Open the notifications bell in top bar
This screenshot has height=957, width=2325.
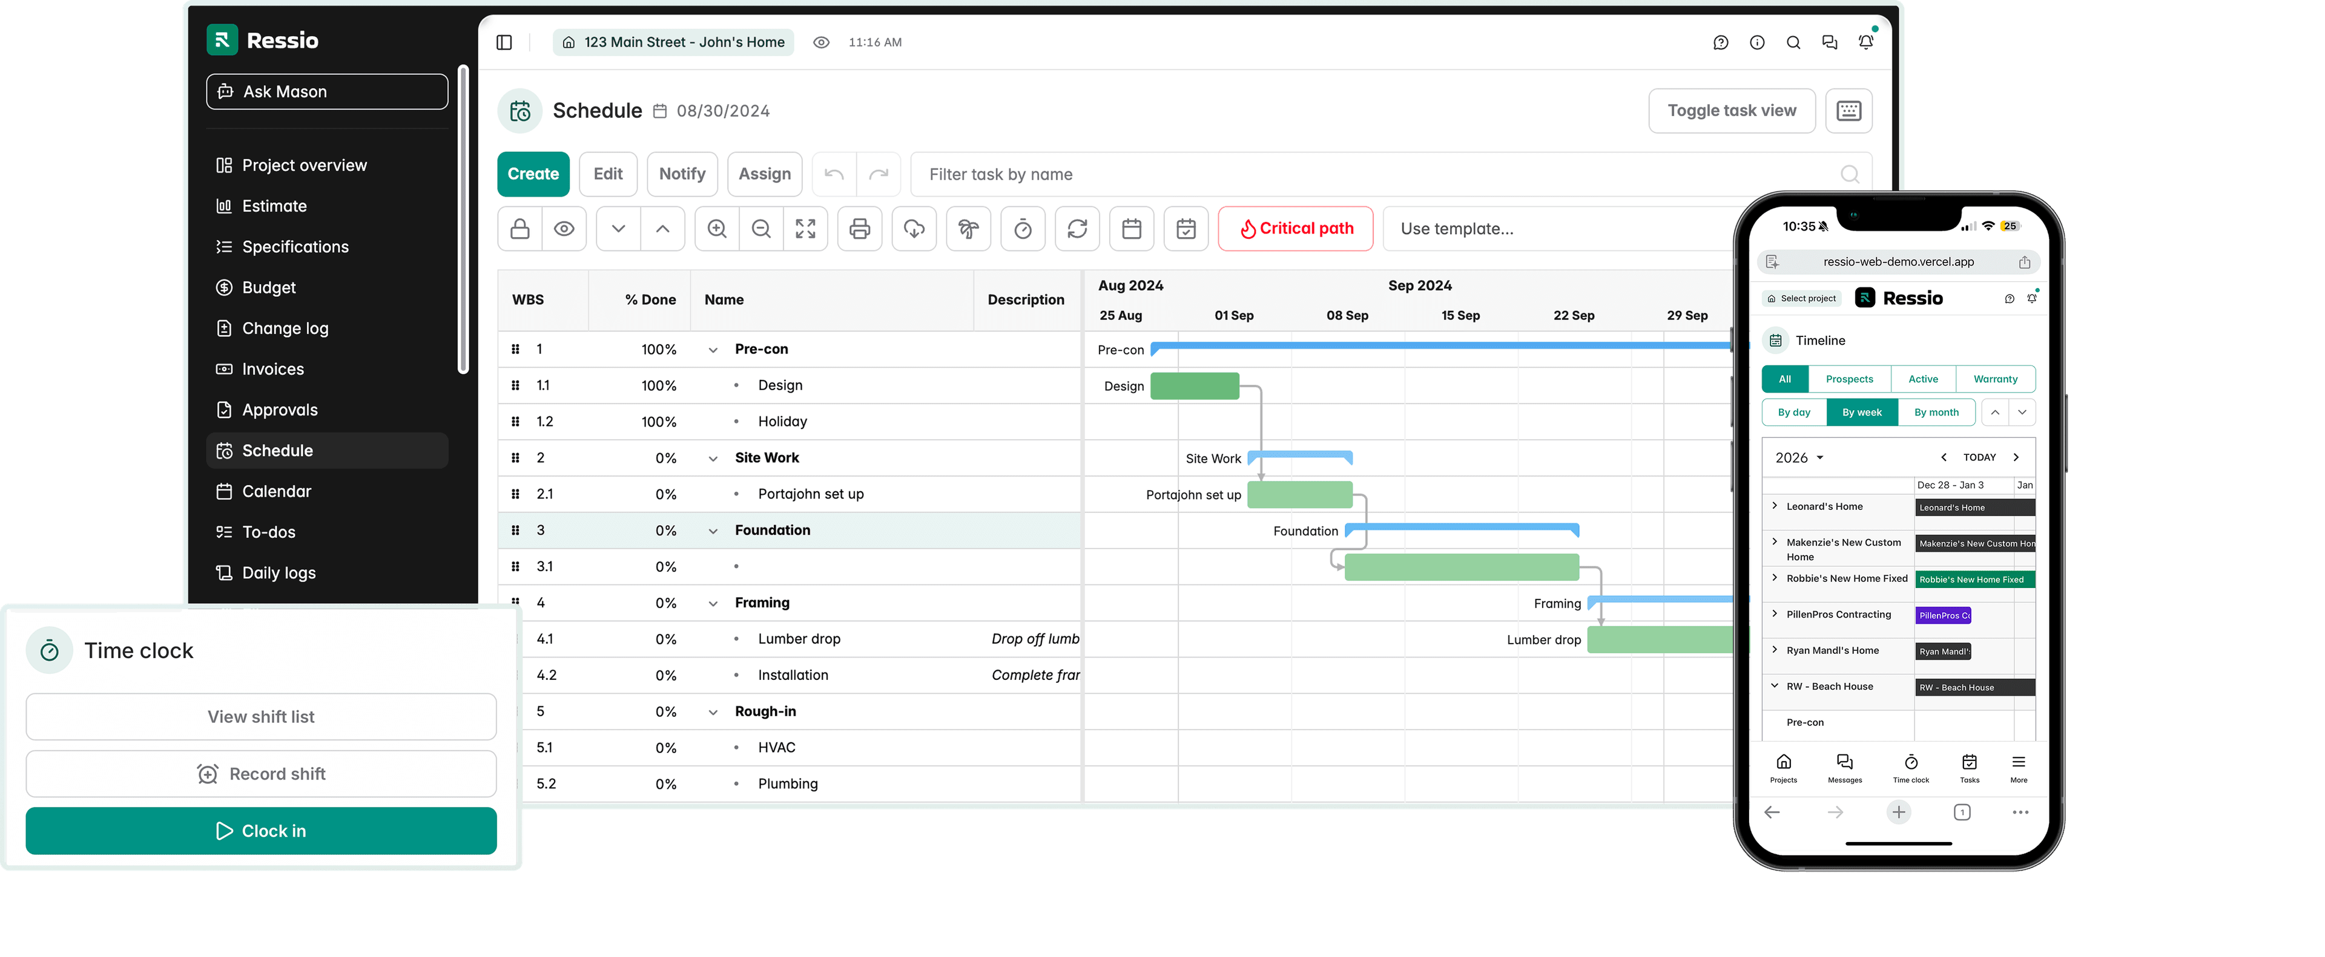point(1865,42)
